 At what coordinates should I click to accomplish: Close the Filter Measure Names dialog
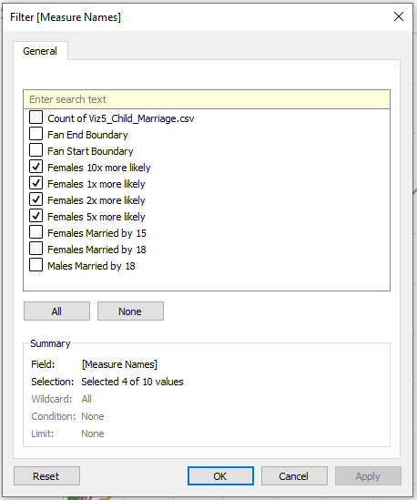(399, 16)
